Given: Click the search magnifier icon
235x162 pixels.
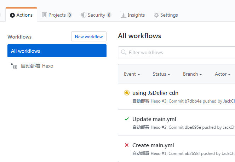Looking at the screenshot, I should click(124, 52).
